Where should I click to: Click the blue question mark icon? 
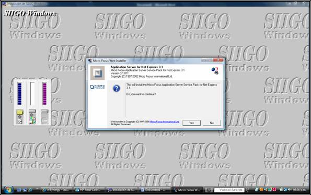pos(117,88)
